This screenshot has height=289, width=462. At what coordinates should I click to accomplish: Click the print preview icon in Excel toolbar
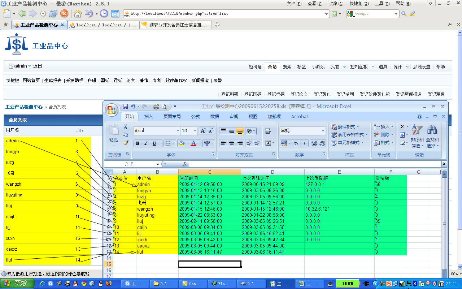point(164,107)
